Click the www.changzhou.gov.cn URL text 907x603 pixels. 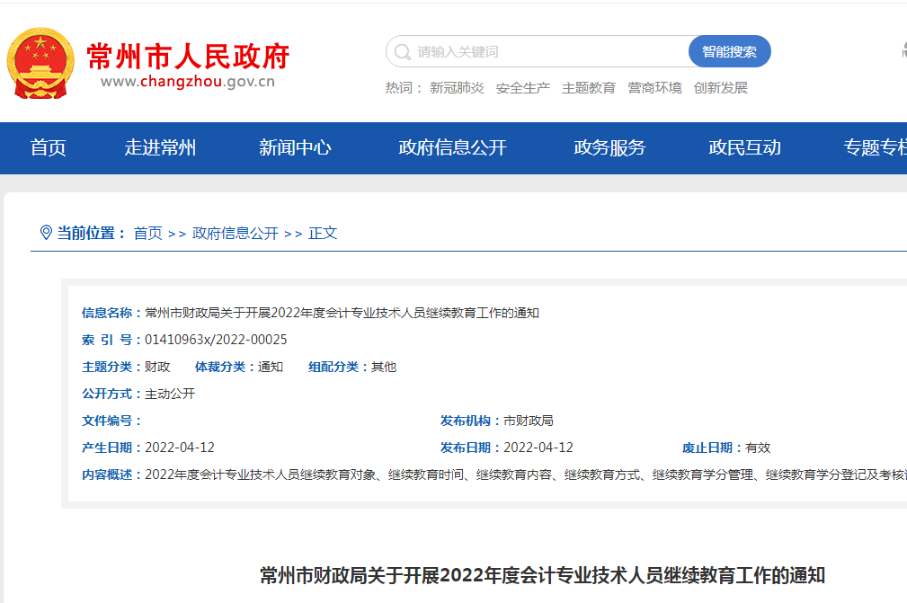click(188, 82)
